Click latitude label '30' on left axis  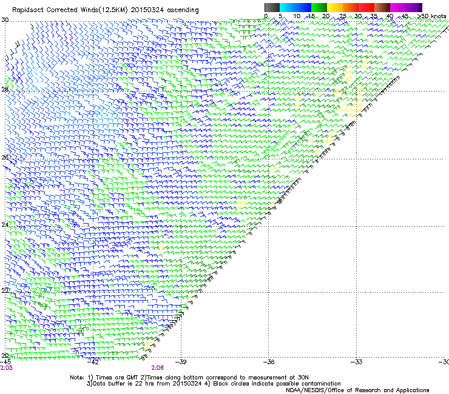(5, 20)
